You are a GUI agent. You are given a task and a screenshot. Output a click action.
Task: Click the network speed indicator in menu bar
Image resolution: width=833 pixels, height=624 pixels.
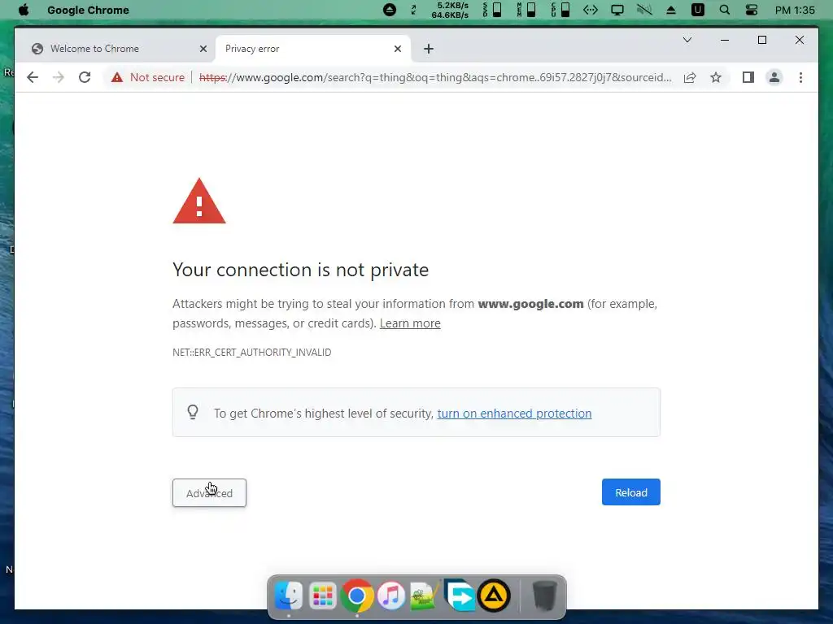(x=450, y=10)
